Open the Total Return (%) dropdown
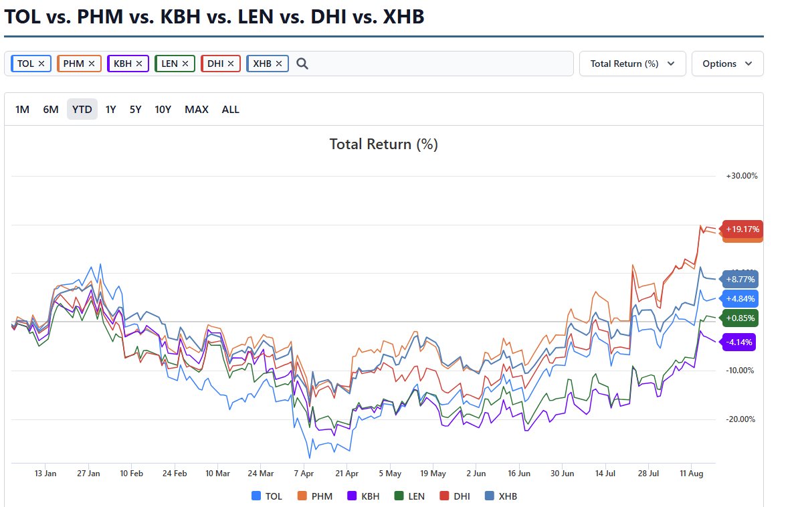The image size is (796, 507). [x=633, y=64]
